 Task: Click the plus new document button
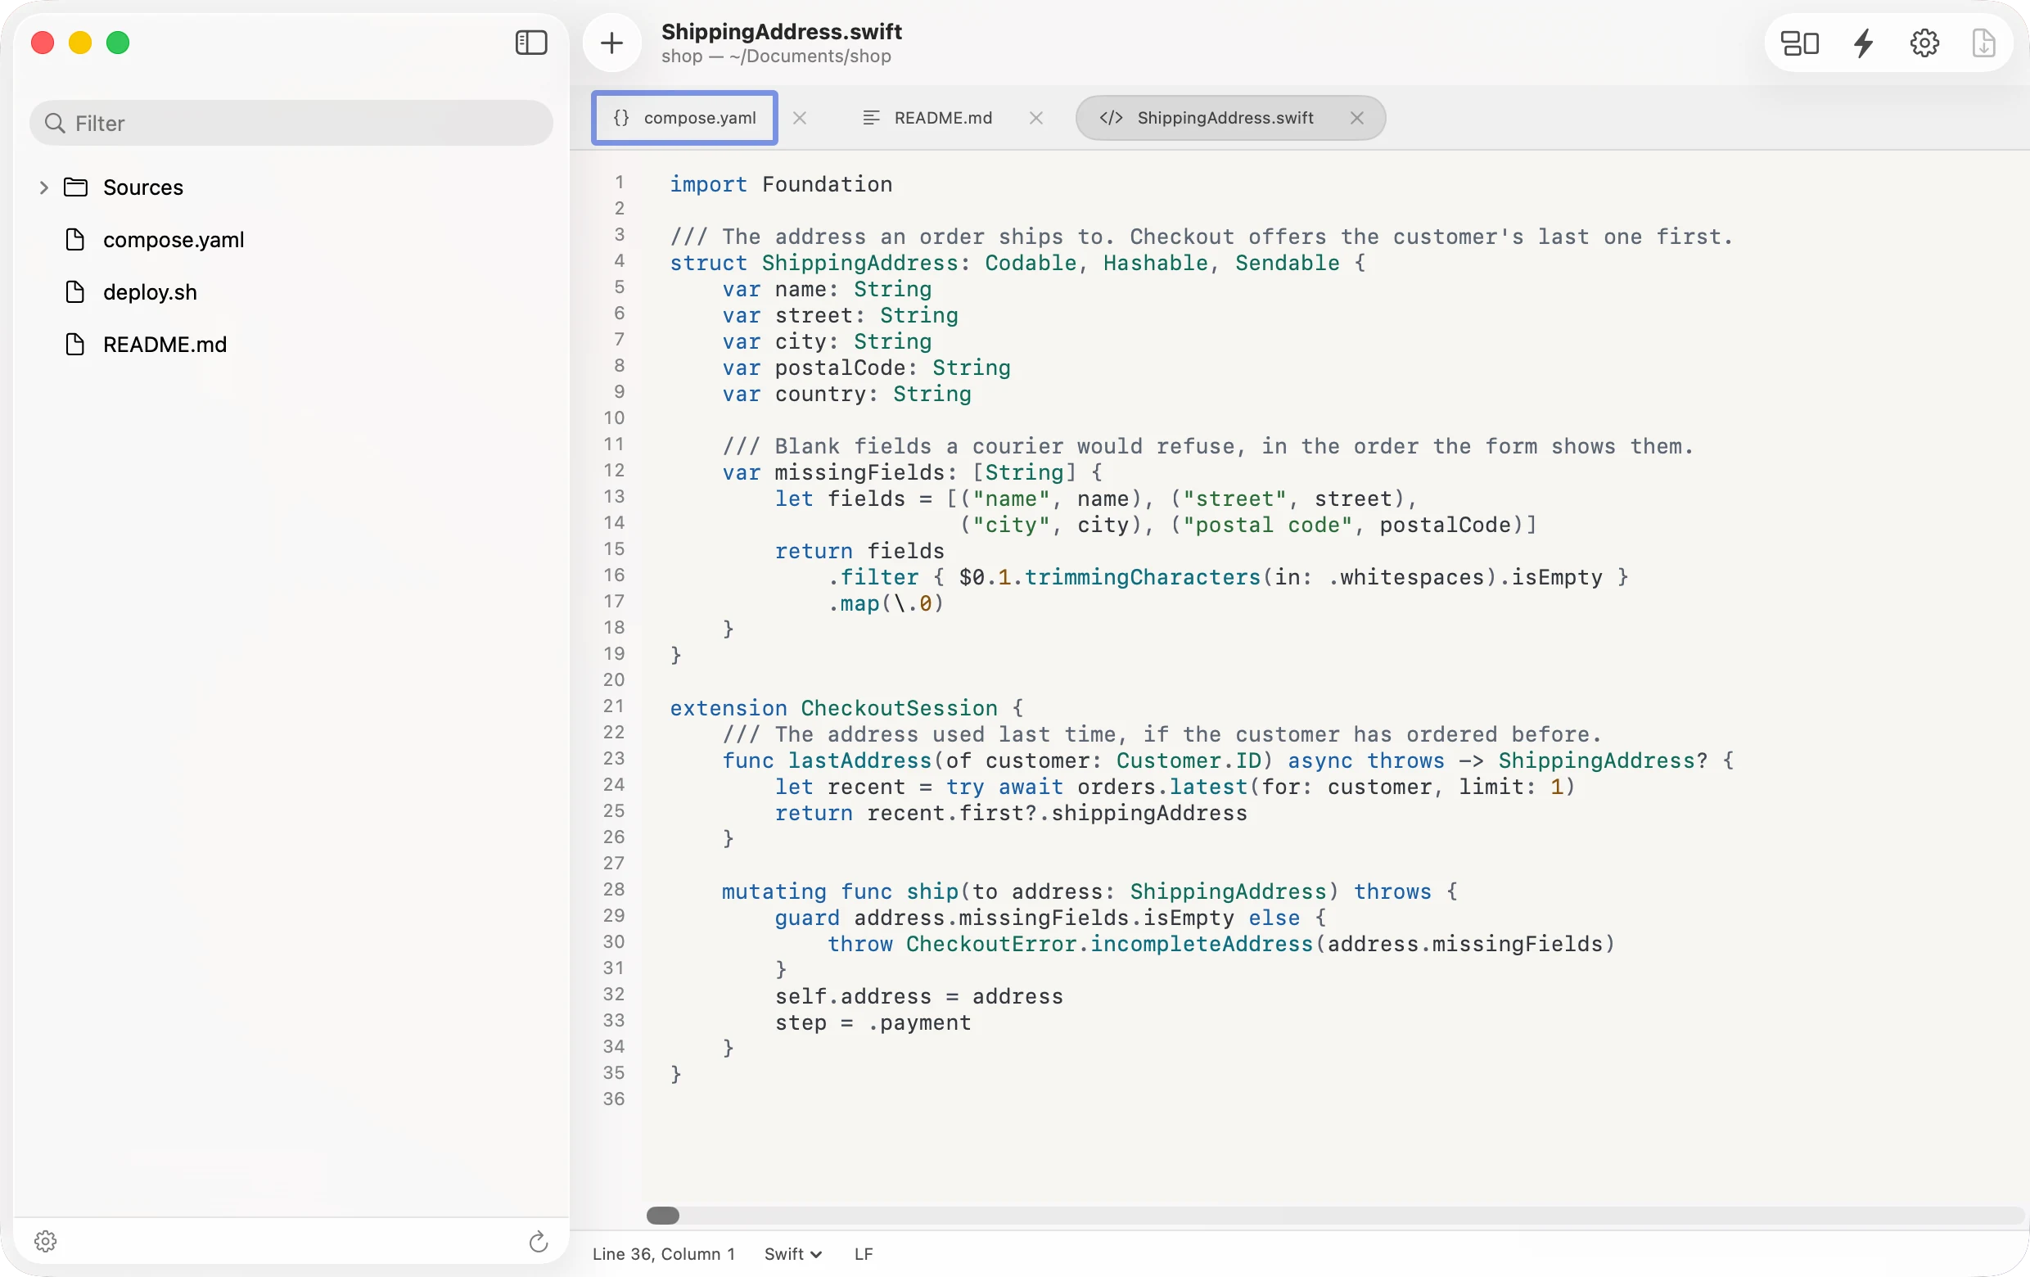click(x=612, y=42)
